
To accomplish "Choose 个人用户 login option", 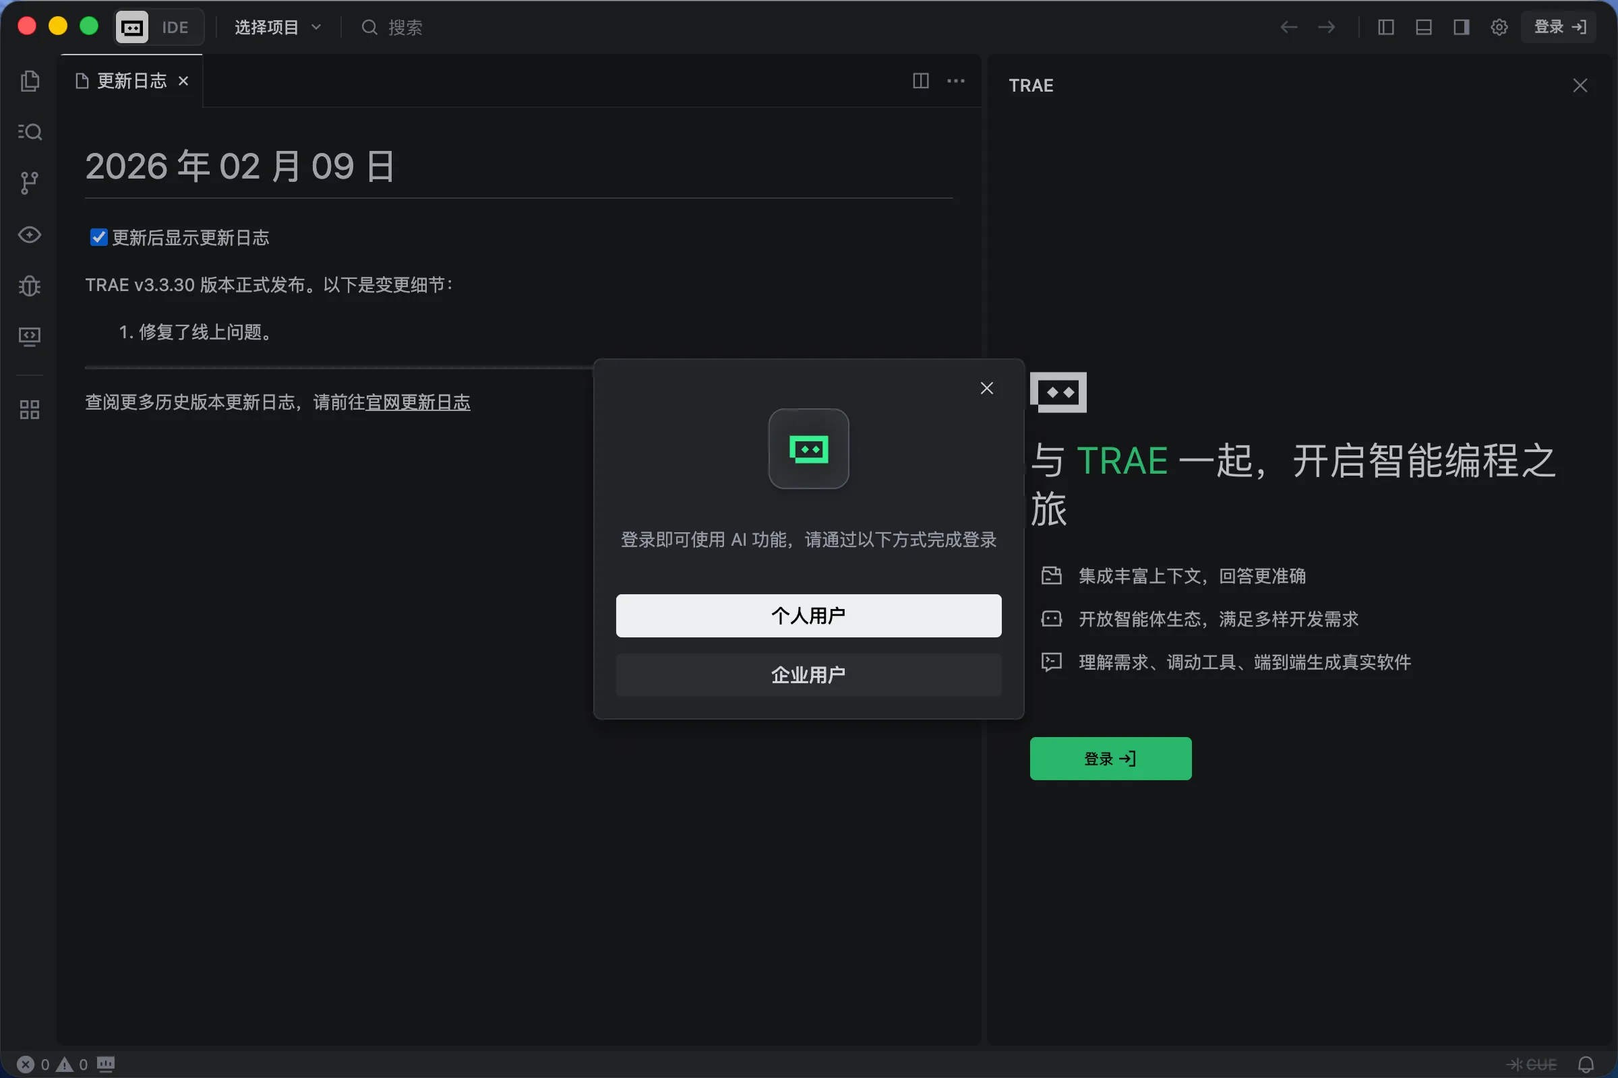I will click(808, 615).
